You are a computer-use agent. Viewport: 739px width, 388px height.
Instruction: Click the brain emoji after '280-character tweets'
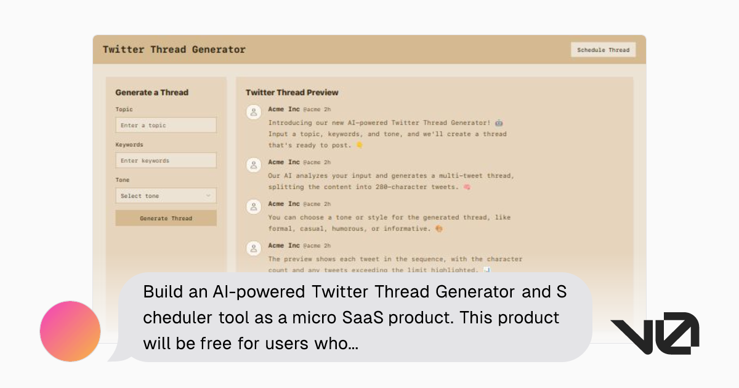tap(467, 187)
